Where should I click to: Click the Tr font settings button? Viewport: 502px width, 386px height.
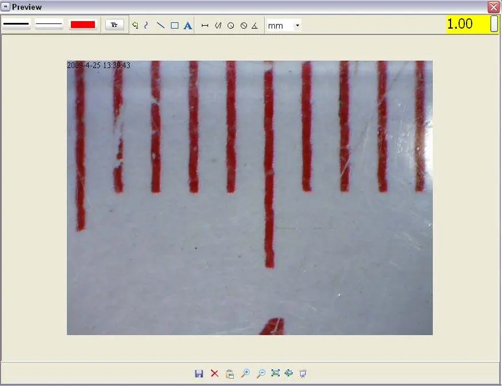click(114, 25)
